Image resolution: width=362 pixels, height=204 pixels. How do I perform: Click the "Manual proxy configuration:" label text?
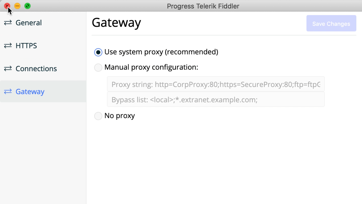tap(151, 67)
